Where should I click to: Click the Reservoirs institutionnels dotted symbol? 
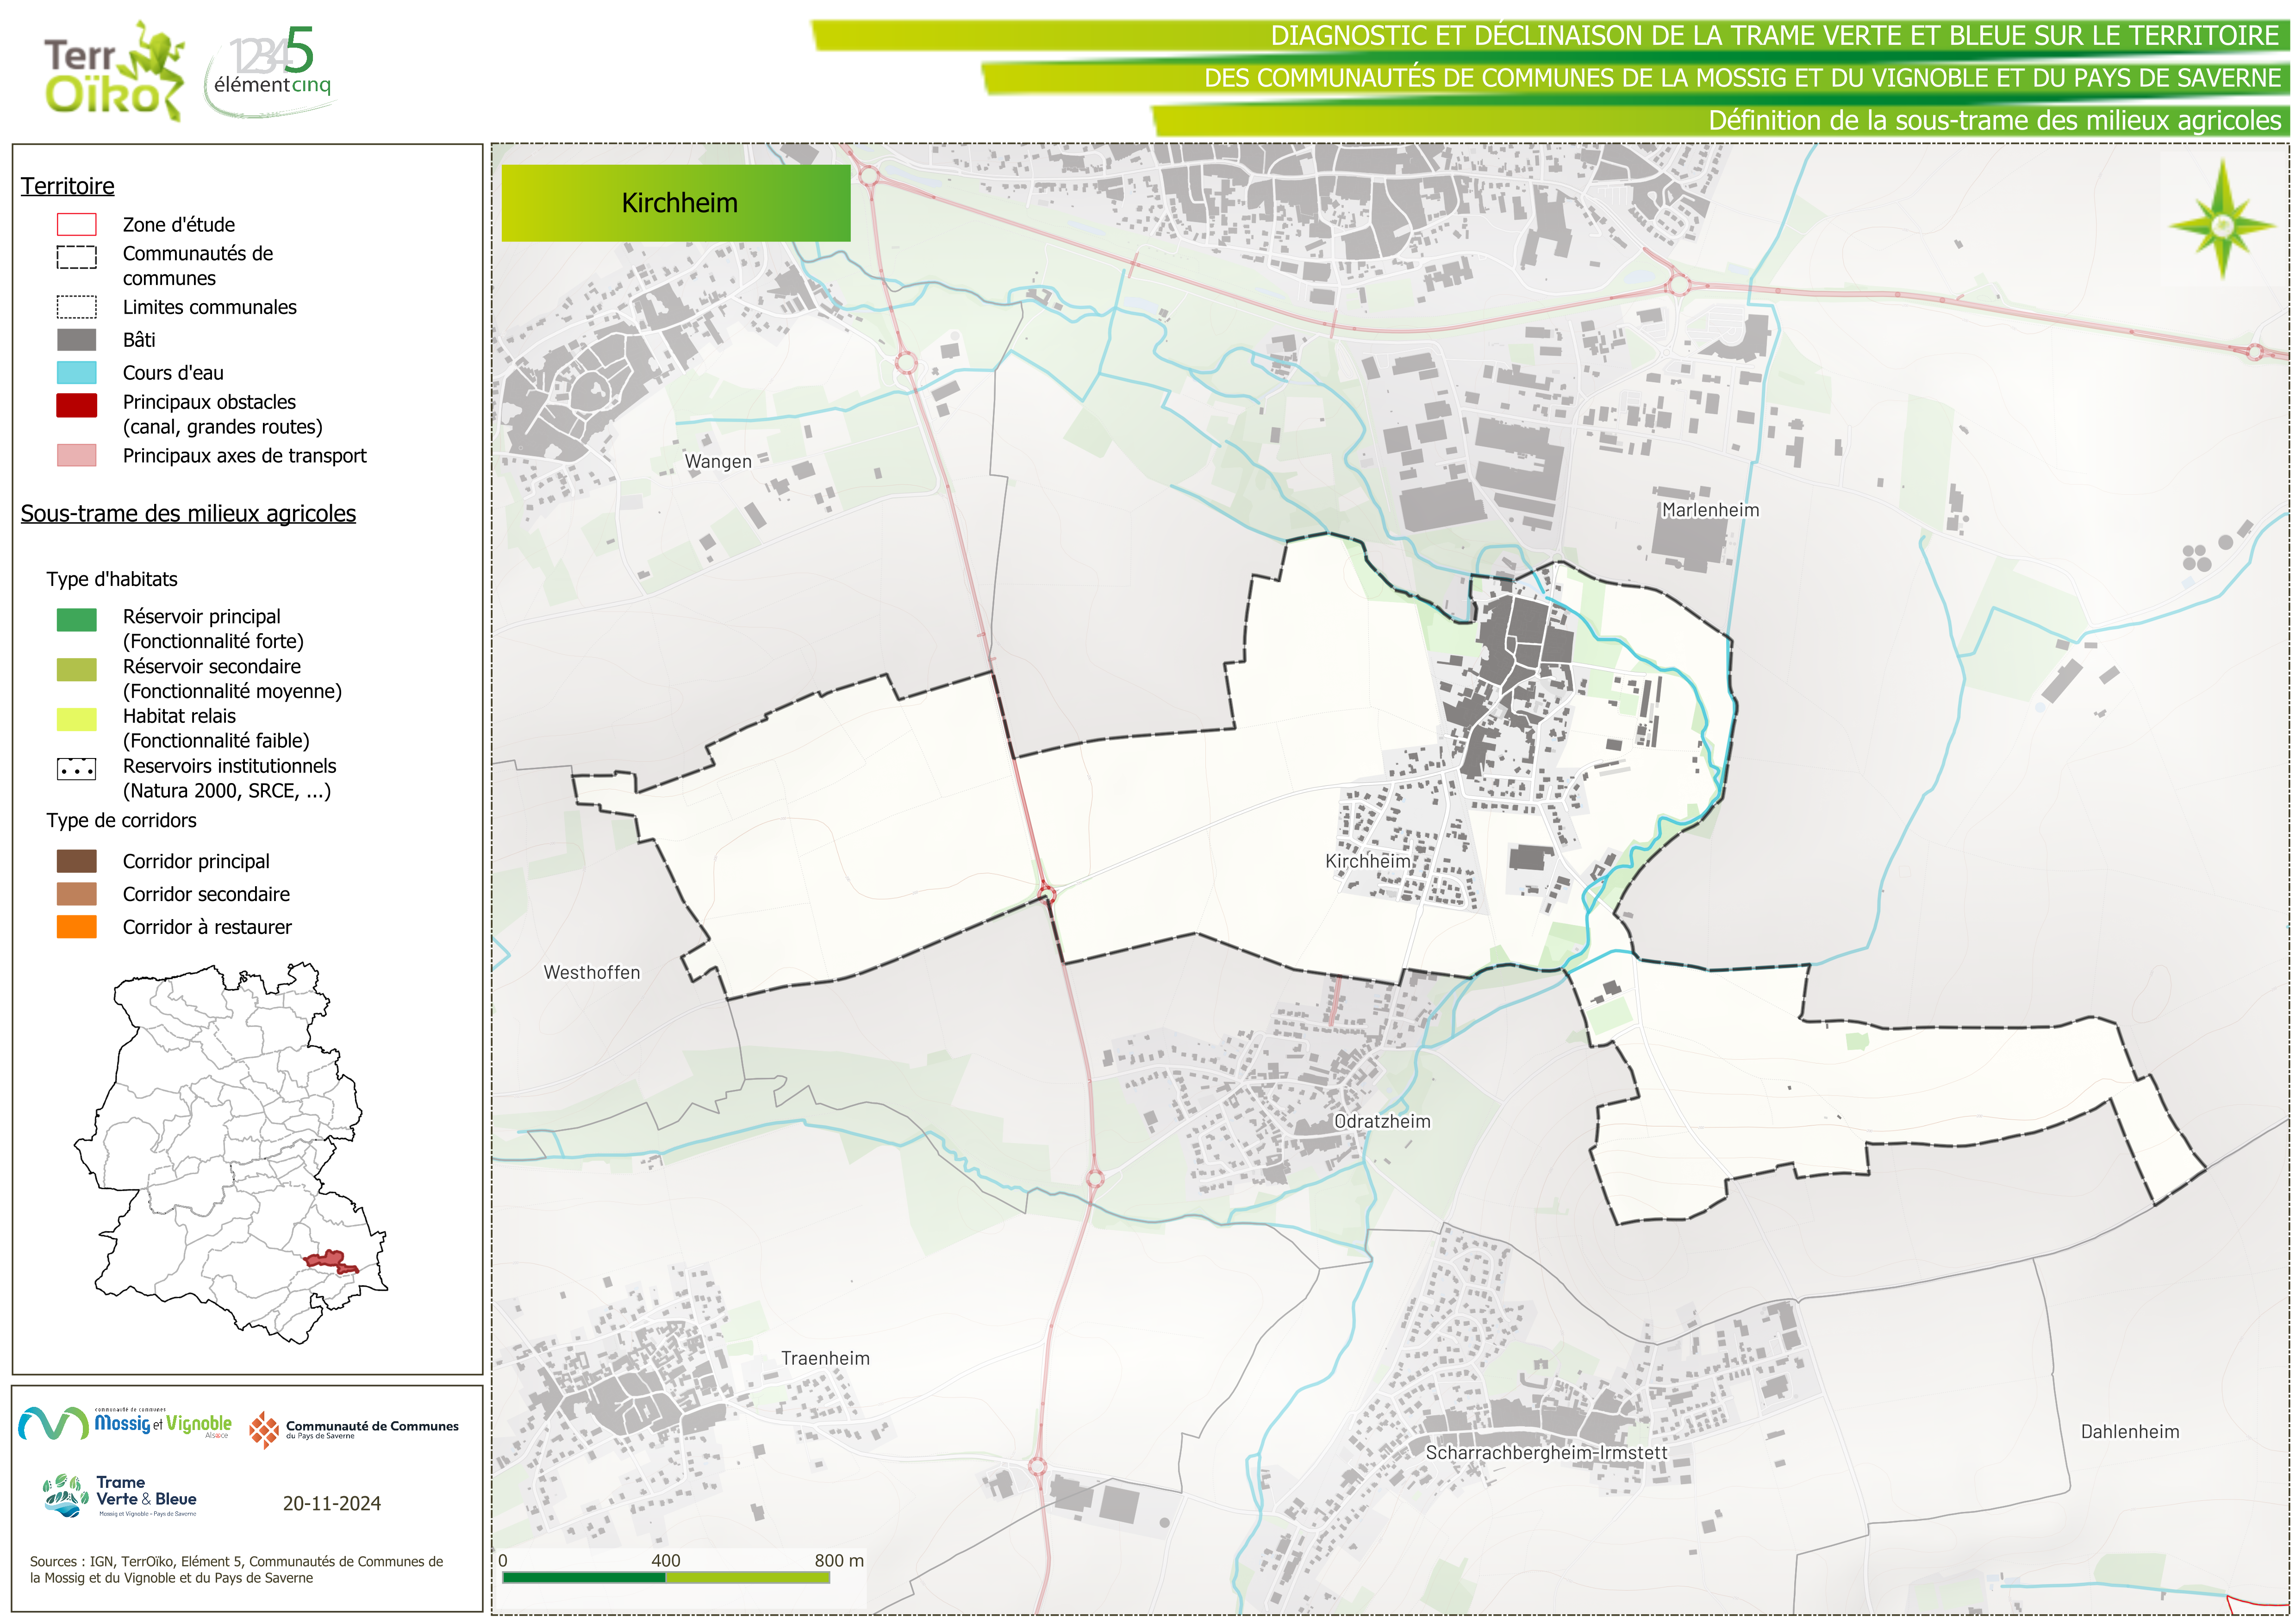pos(76,769)
